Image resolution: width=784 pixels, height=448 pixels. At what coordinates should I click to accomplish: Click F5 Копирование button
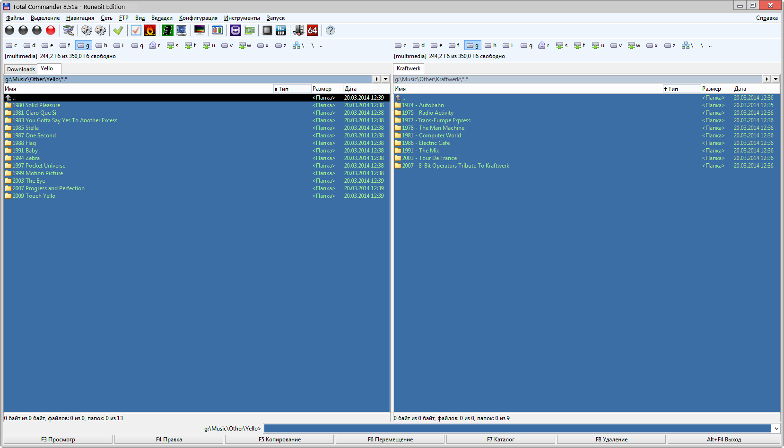click(279, 439)
